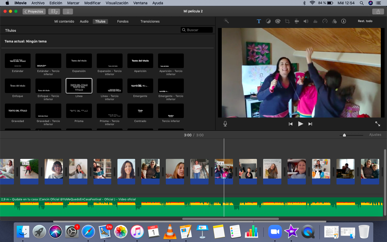Go back to Proyectos
The width and height of the screenshot is (387, 242).
tap(34, 12)
